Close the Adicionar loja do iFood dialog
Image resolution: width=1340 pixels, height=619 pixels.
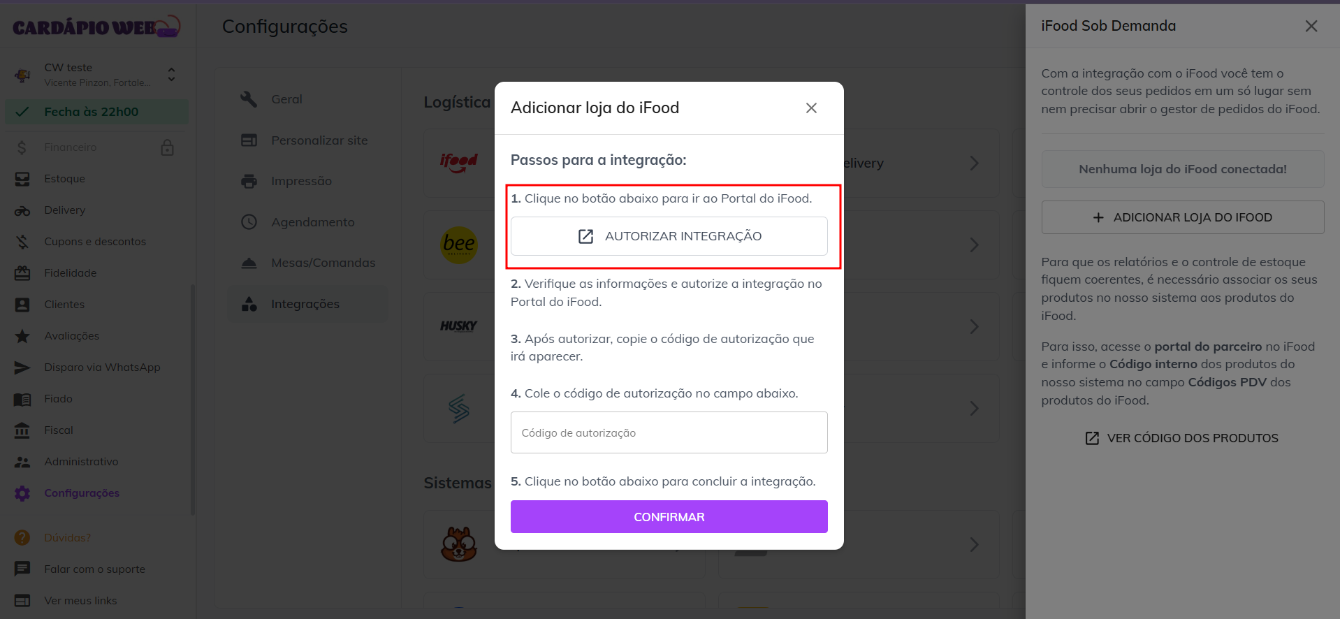coord(811,108)
